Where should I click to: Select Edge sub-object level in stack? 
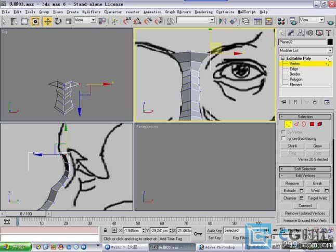[293, 69]
